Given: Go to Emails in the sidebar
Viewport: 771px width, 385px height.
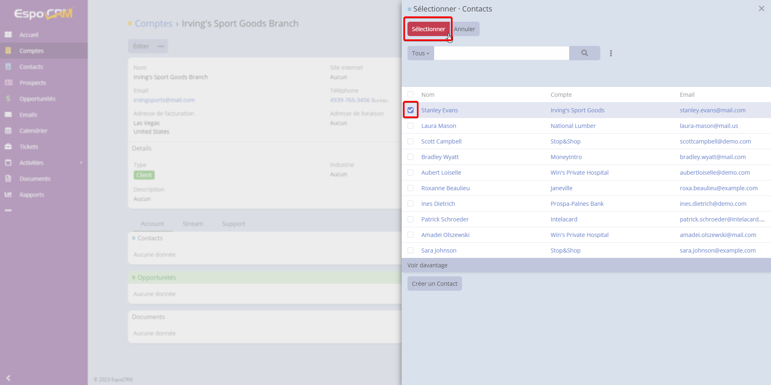Looking at the screenshot, I should click(28, 115).
